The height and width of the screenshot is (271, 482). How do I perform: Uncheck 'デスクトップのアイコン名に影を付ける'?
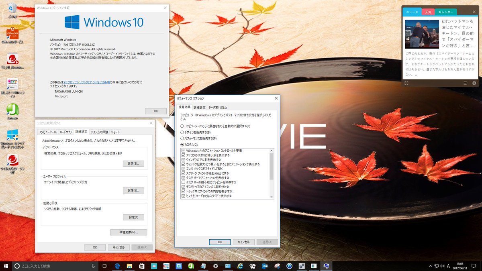184,187
